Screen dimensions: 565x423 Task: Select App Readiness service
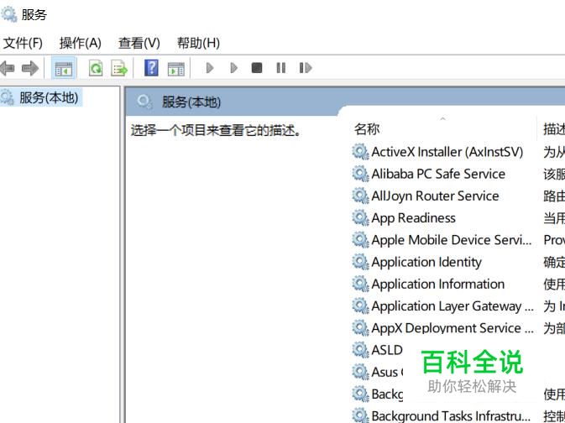[413, 218]
